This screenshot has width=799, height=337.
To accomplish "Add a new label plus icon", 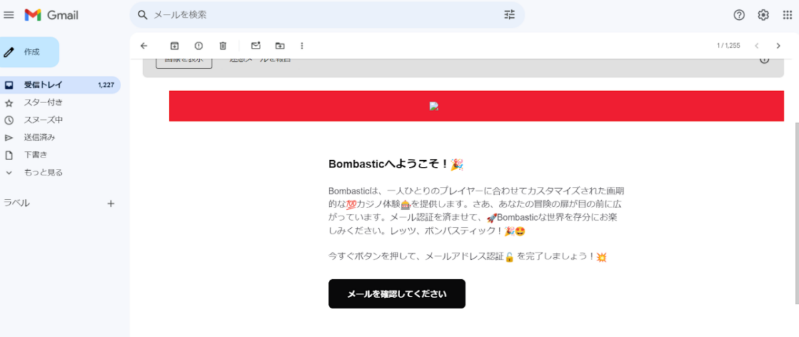I will (111, 203).
